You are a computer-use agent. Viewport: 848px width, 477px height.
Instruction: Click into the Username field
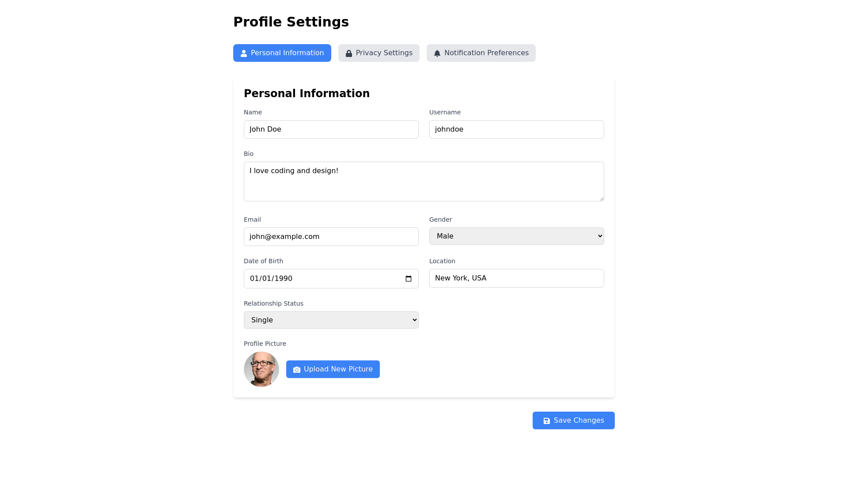(x=516, y=129)
